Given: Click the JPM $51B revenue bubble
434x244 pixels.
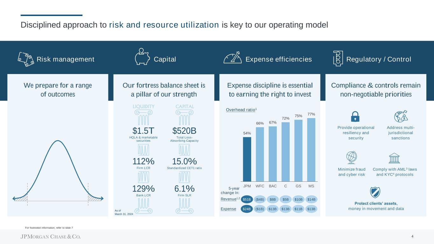Looking at the screenshot, I should pyautogui.click(x=247, y=199).
